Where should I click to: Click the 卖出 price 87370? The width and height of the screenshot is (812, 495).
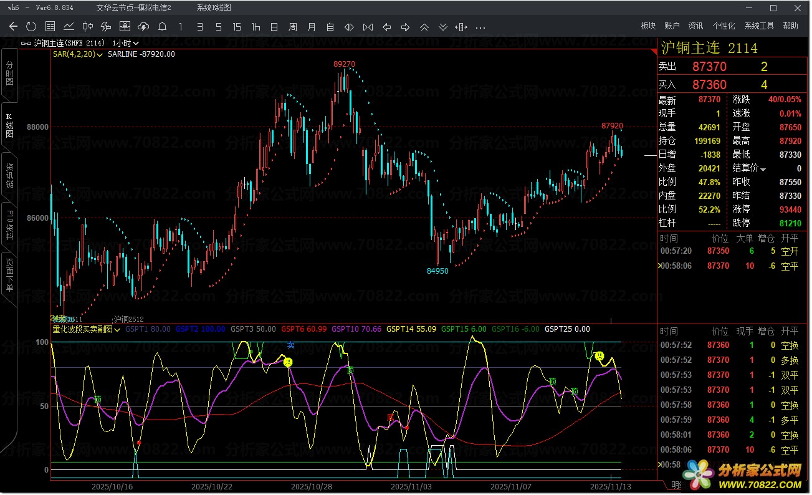coord(709,67)
